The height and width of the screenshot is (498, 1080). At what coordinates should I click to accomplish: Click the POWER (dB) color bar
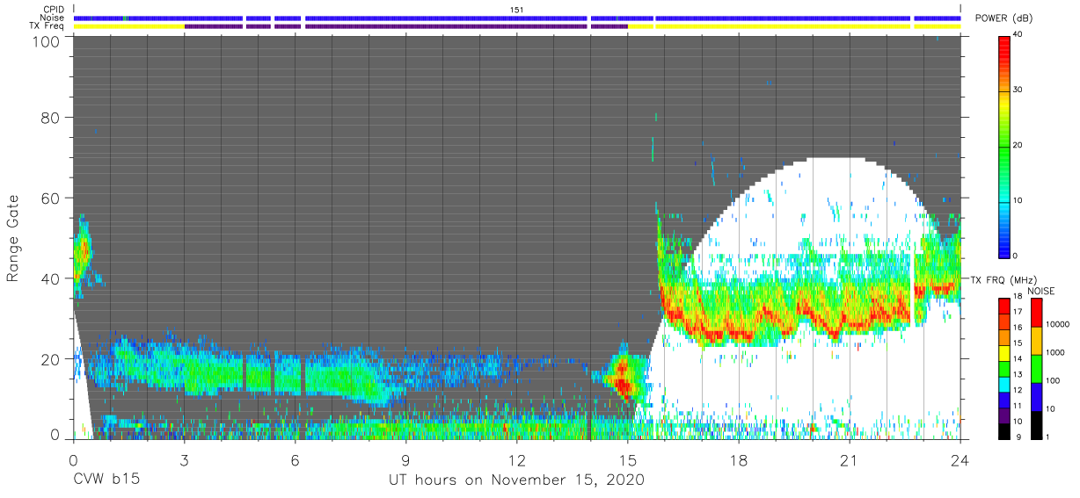coord(1004,146)
